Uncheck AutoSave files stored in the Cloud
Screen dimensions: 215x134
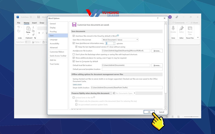74,36
